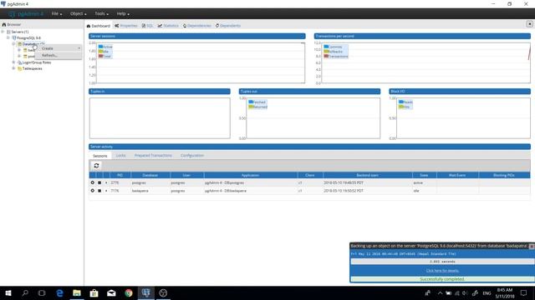Open the Tools menu
This screenshot has height=300, width=535.
point(101,13)
